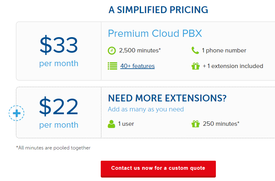Click Contact us now for a custom quote
The image size is (275, 181).
point(158,169)
